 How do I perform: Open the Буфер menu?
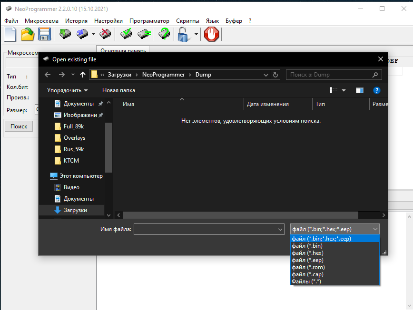point(234,21)
